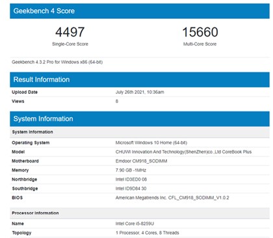This screenshot has width=273, height=238.
Task: Select the CHUWI CoreBook Plus model value
Action: [183, 152]
